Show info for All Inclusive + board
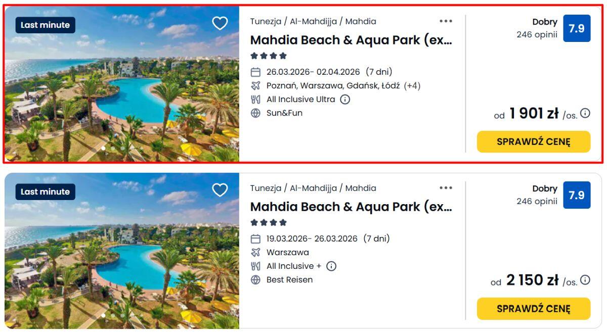 pyautogui.click(x=331, y=266)
